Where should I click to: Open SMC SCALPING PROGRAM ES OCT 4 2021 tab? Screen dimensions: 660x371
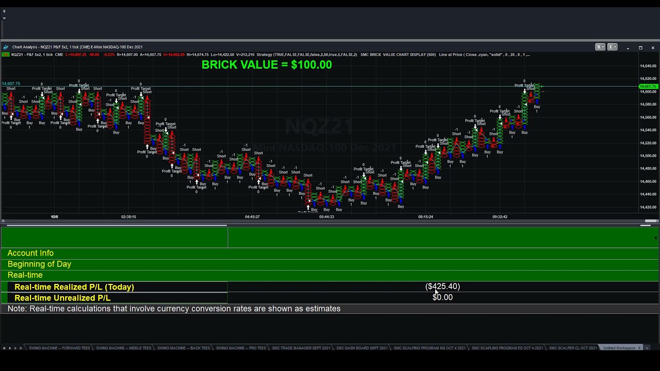[507, 348]
